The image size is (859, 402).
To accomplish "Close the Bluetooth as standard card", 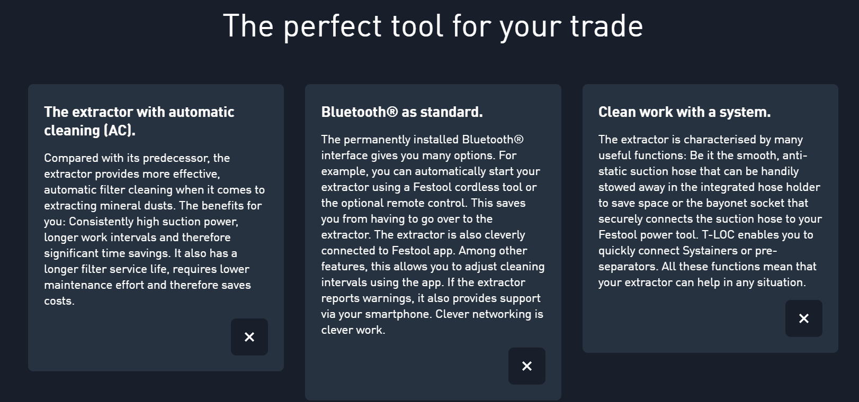I will pos(527,366).
